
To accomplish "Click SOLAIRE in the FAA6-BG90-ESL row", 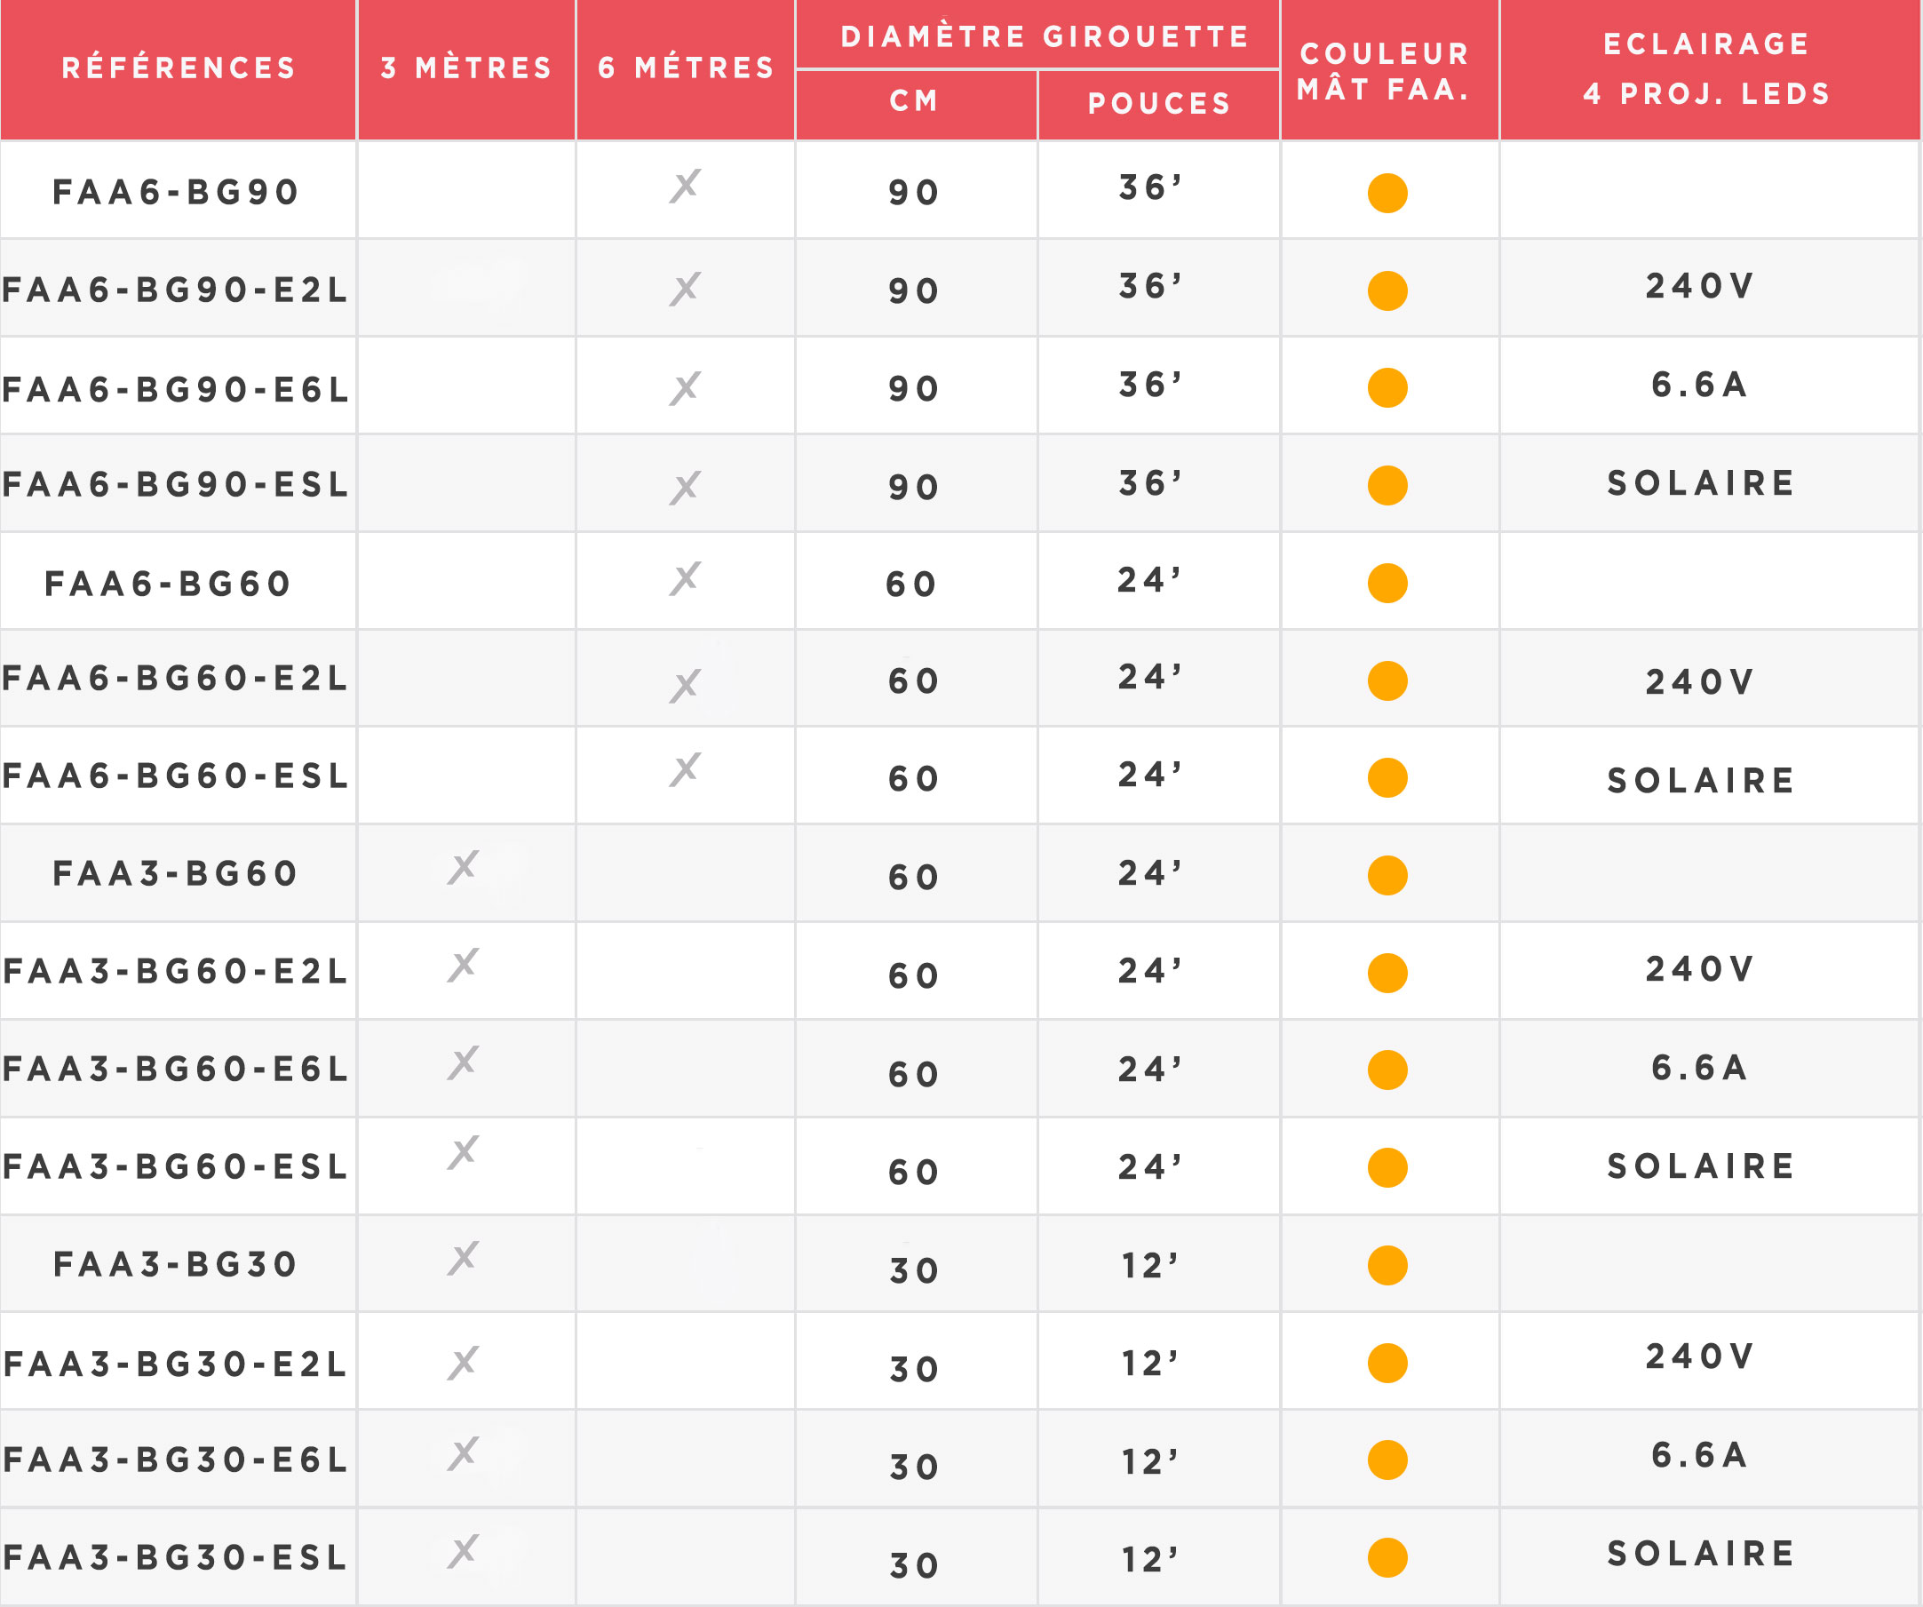I will (1702, 483).
